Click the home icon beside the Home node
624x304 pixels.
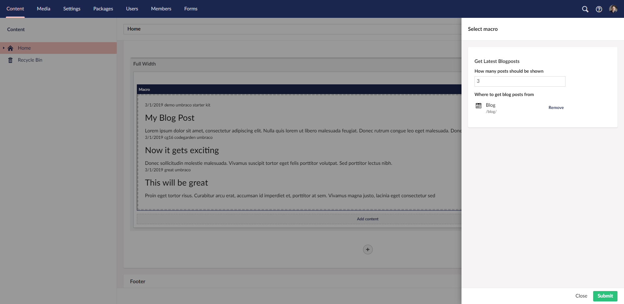[10, 48]
